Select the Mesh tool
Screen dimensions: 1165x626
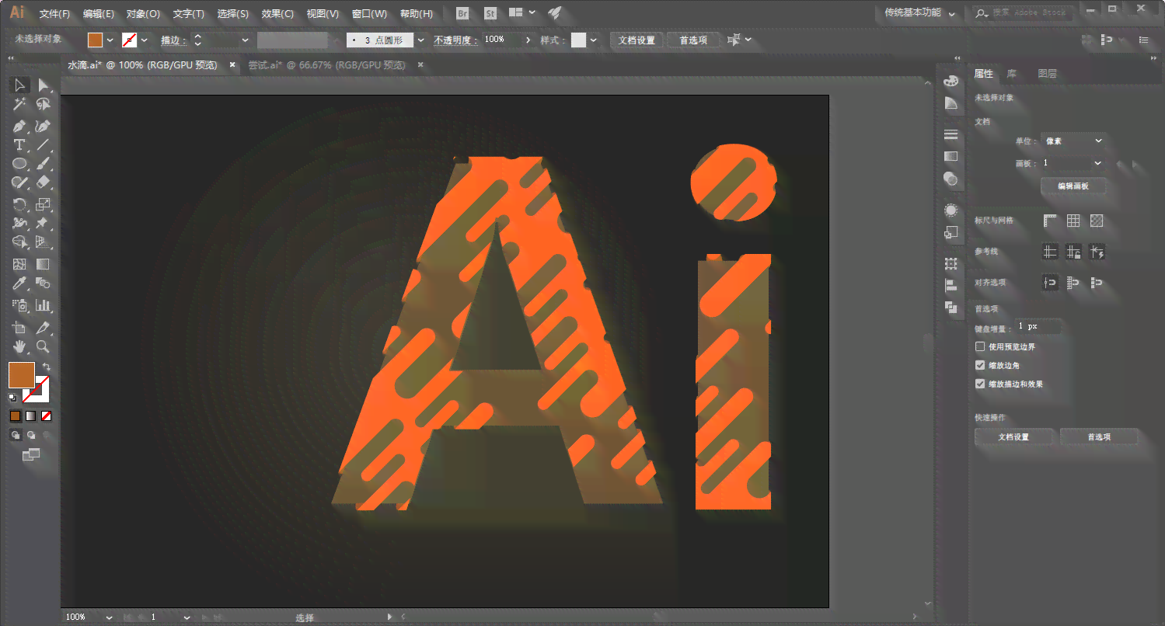click(x=20, y=265)
